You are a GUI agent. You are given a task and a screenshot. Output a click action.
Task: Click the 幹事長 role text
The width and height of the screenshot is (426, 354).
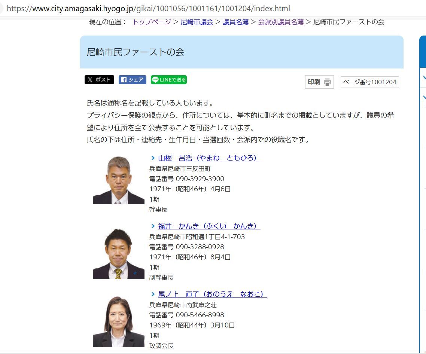[158, 210]
